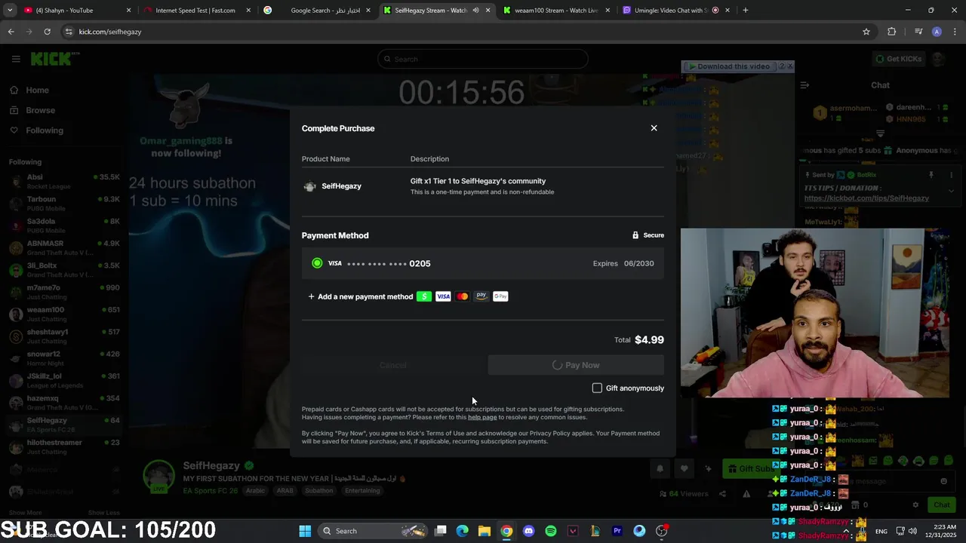Viewport: 966px width, 543px height.
Task: Click the Secure lock icon
Action: [635, 235]
